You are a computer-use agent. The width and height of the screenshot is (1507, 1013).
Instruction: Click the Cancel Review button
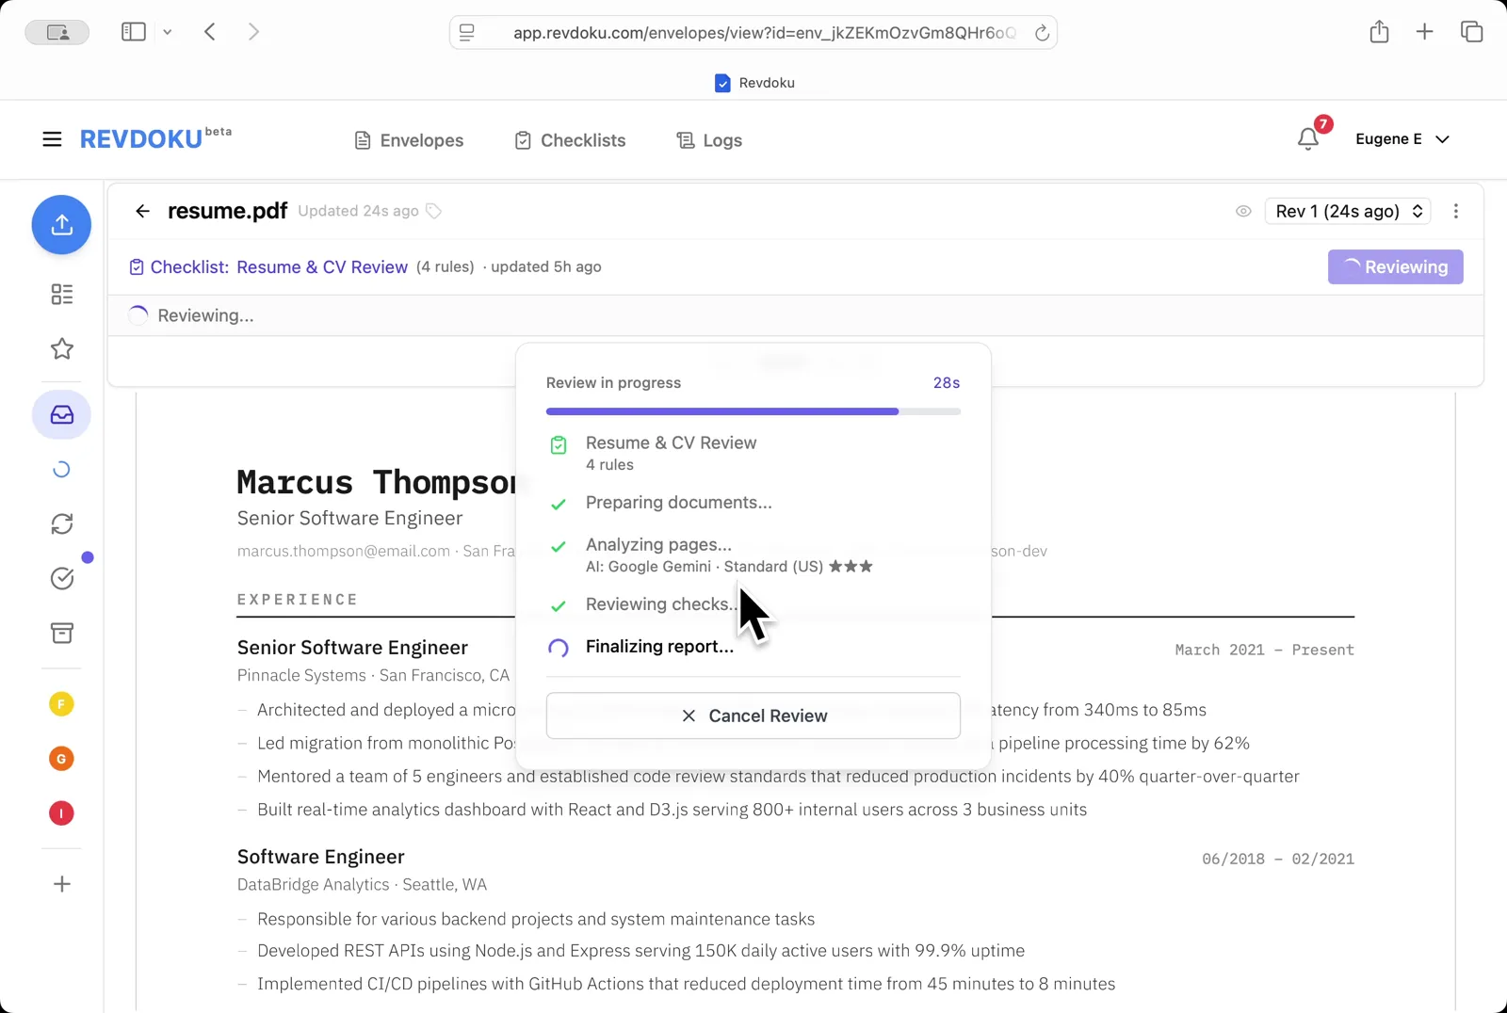pyautogui.click(x=753, y=716)
